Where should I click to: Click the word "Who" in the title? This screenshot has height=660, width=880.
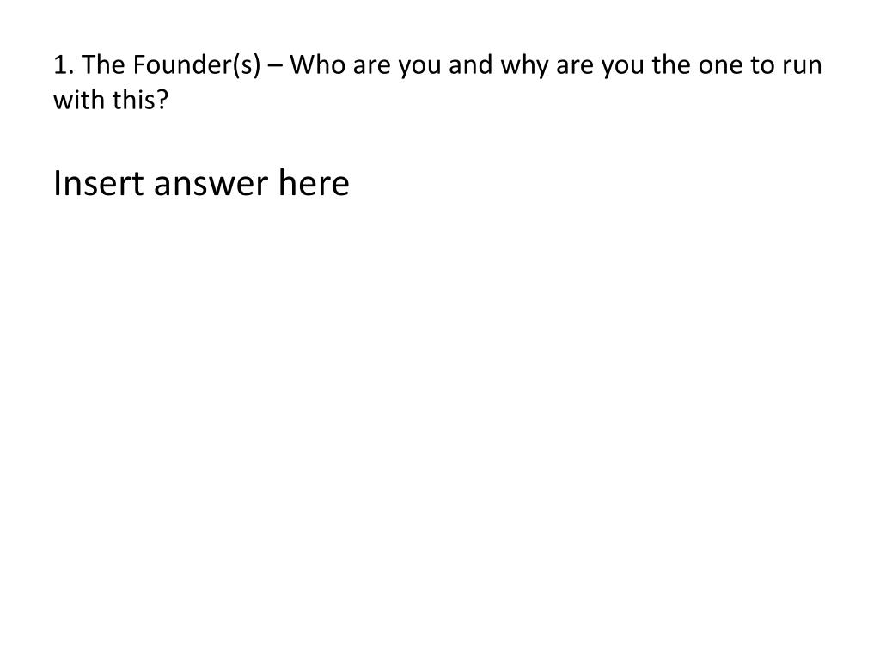click(317, 64)
